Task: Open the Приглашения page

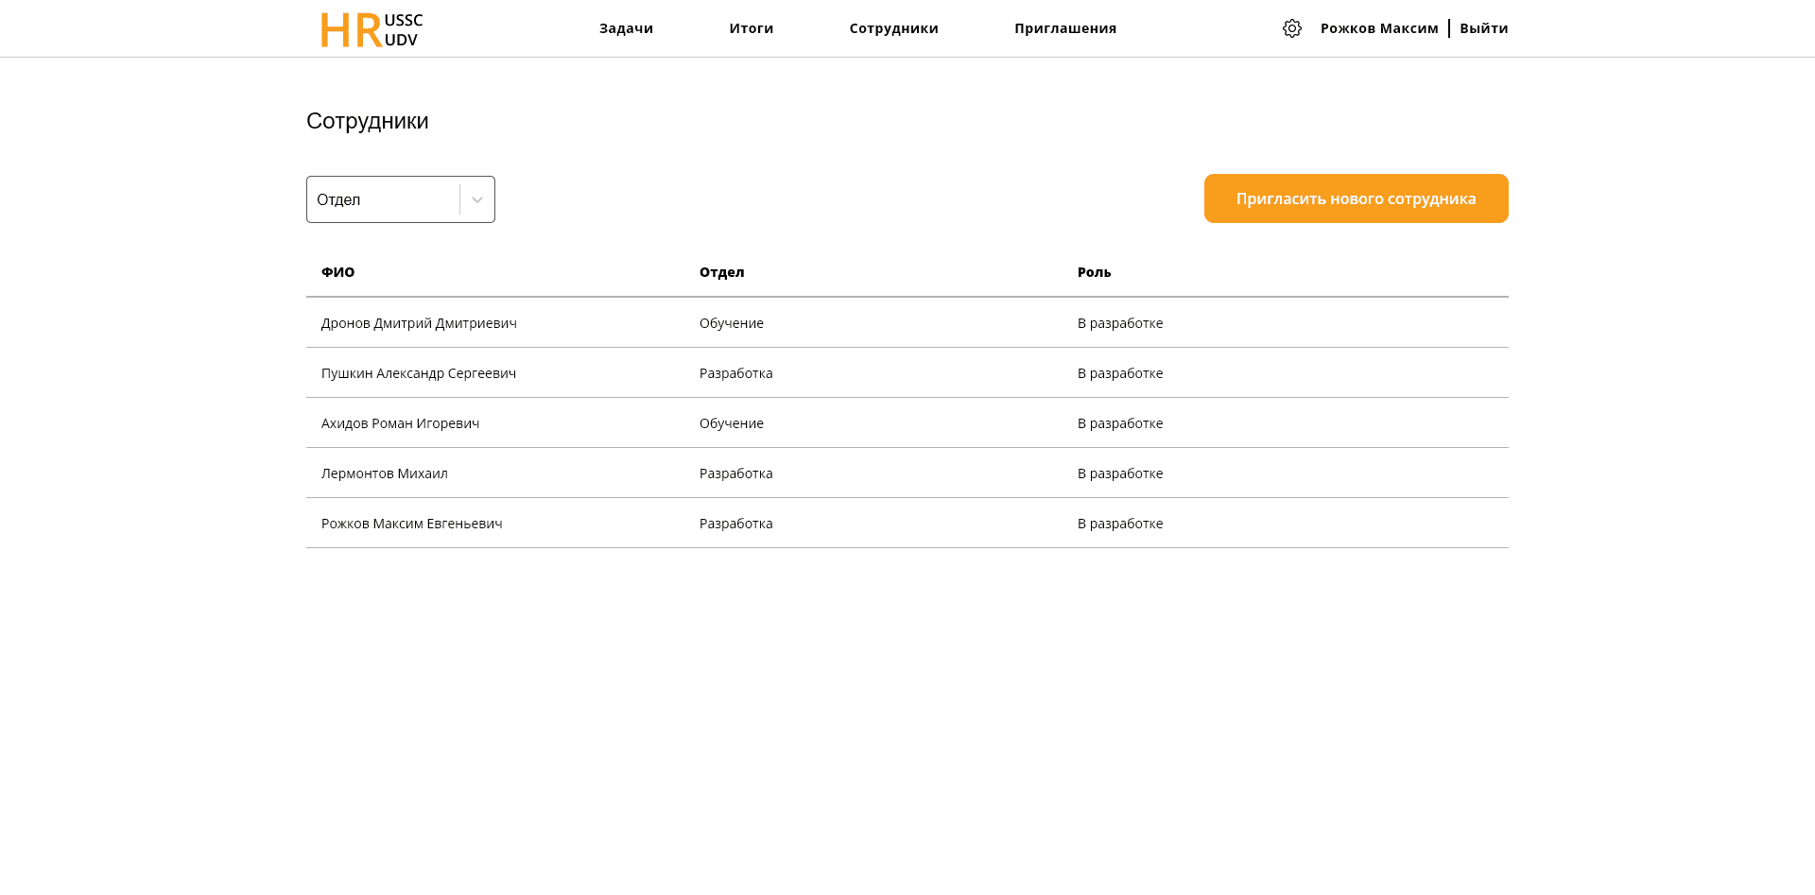Action: click(x=1064, y=28)
